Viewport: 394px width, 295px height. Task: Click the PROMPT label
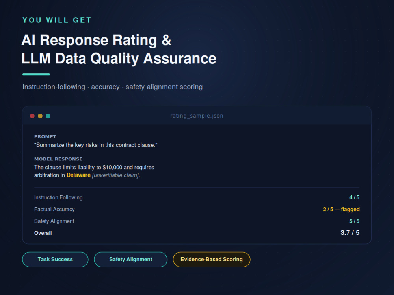pyautogui.click(x=45, y=137)
